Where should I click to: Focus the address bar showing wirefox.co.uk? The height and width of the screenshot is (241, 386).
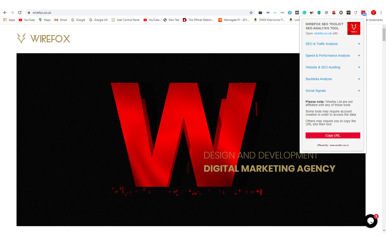(x=140, y=13)
